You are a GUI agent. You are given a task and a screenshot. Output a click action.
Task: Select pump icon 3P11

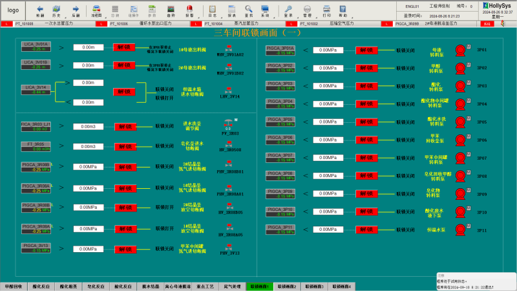coord(460,230)
